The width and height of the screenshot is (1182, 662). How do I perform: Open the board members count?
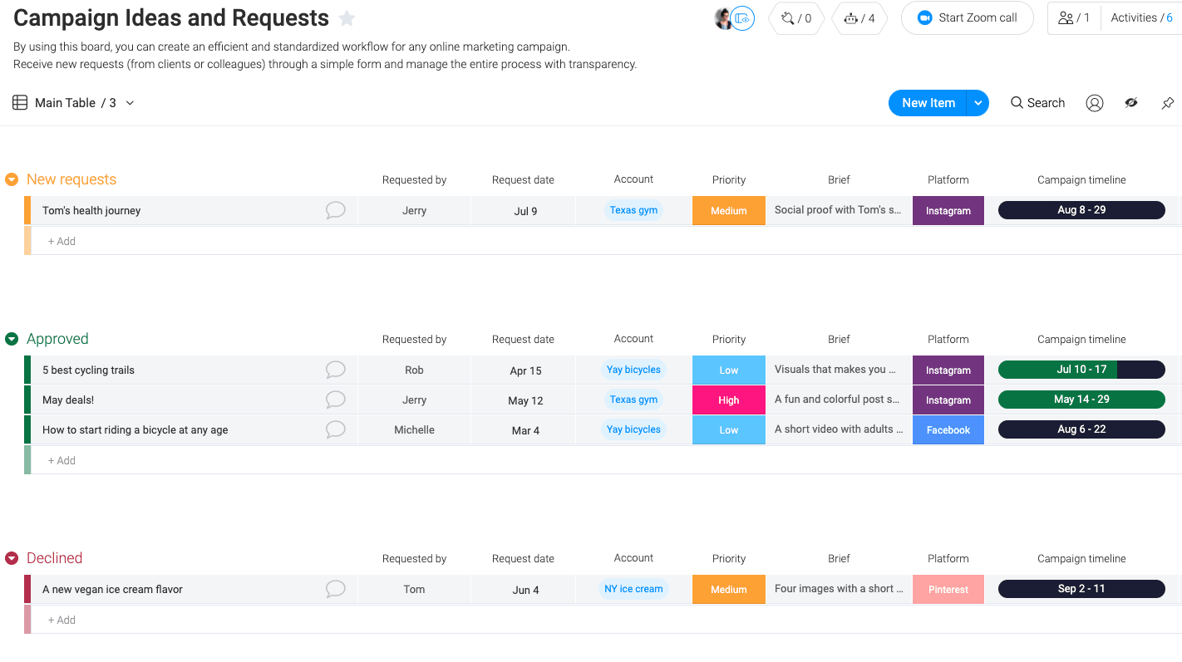coord(1074,18)
